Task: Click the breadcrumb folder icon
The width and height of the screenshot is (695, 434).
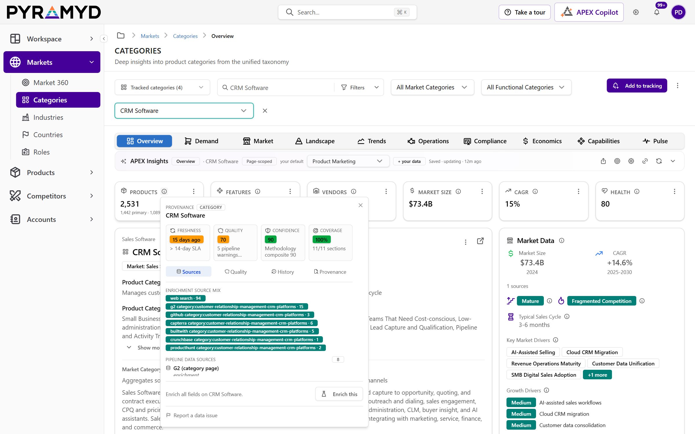Action: (x=121, y=36)
